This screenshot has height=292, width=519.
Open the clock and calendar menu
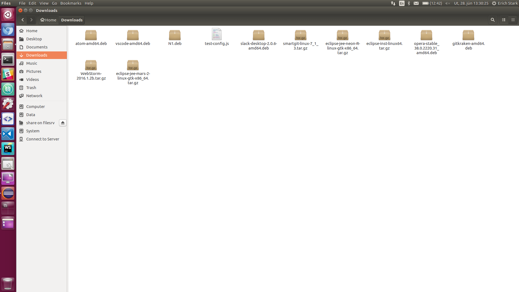point(471,3)
